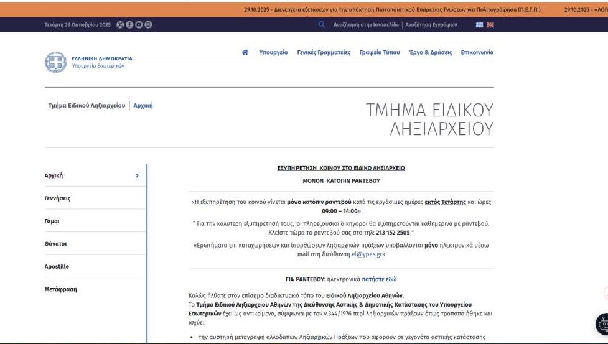Open the X (Twitter) social media icon
The width and height of the screenshot is (608, 344).
click(x=121, y=25)
